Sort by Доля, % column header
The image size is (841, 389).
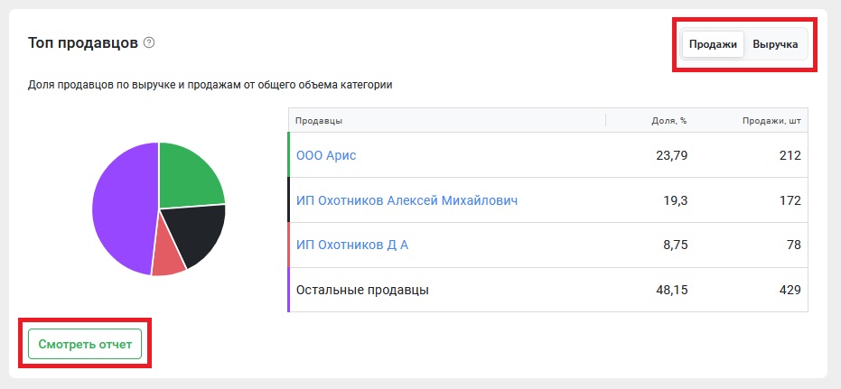(669, 121)
